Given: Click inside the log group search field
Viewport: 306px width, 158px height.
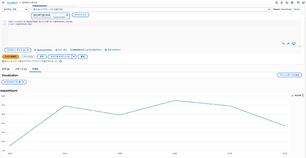Looking at the screenshot, I should point(149,9).
